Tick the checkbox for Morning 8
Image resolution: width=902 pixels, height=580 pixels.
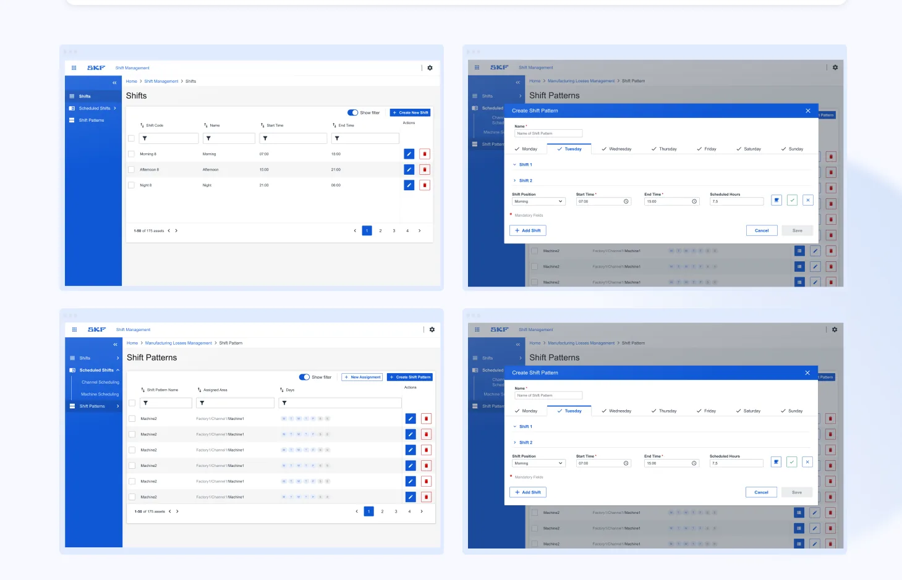131,154
